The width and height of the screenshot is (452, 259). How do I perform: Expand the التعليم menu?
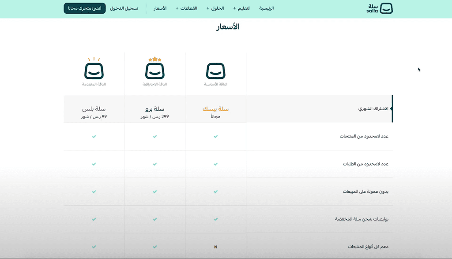pyautogui.click(x=241, y=8)
